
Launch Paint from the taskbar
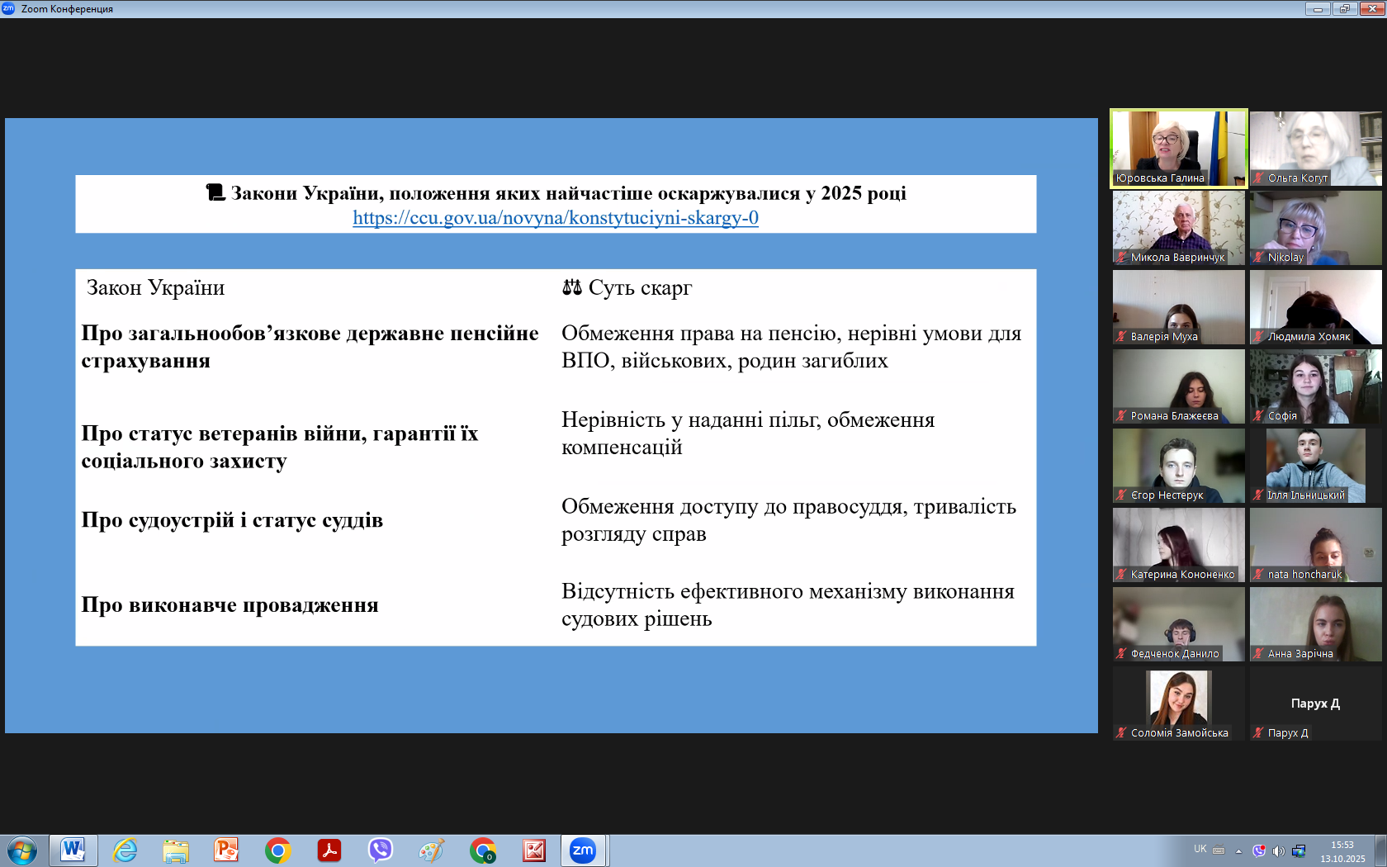coord(431,850)
